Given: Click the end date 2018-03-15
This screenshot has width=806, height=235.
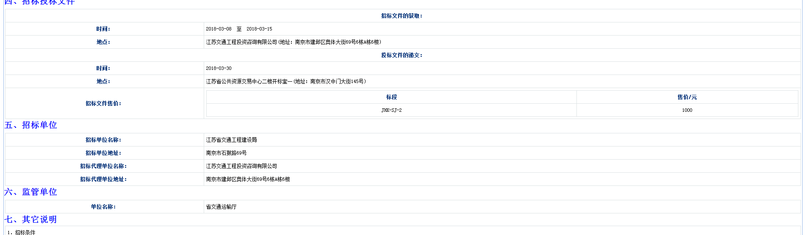Looking at the screenshot, I should click(259, 29).
